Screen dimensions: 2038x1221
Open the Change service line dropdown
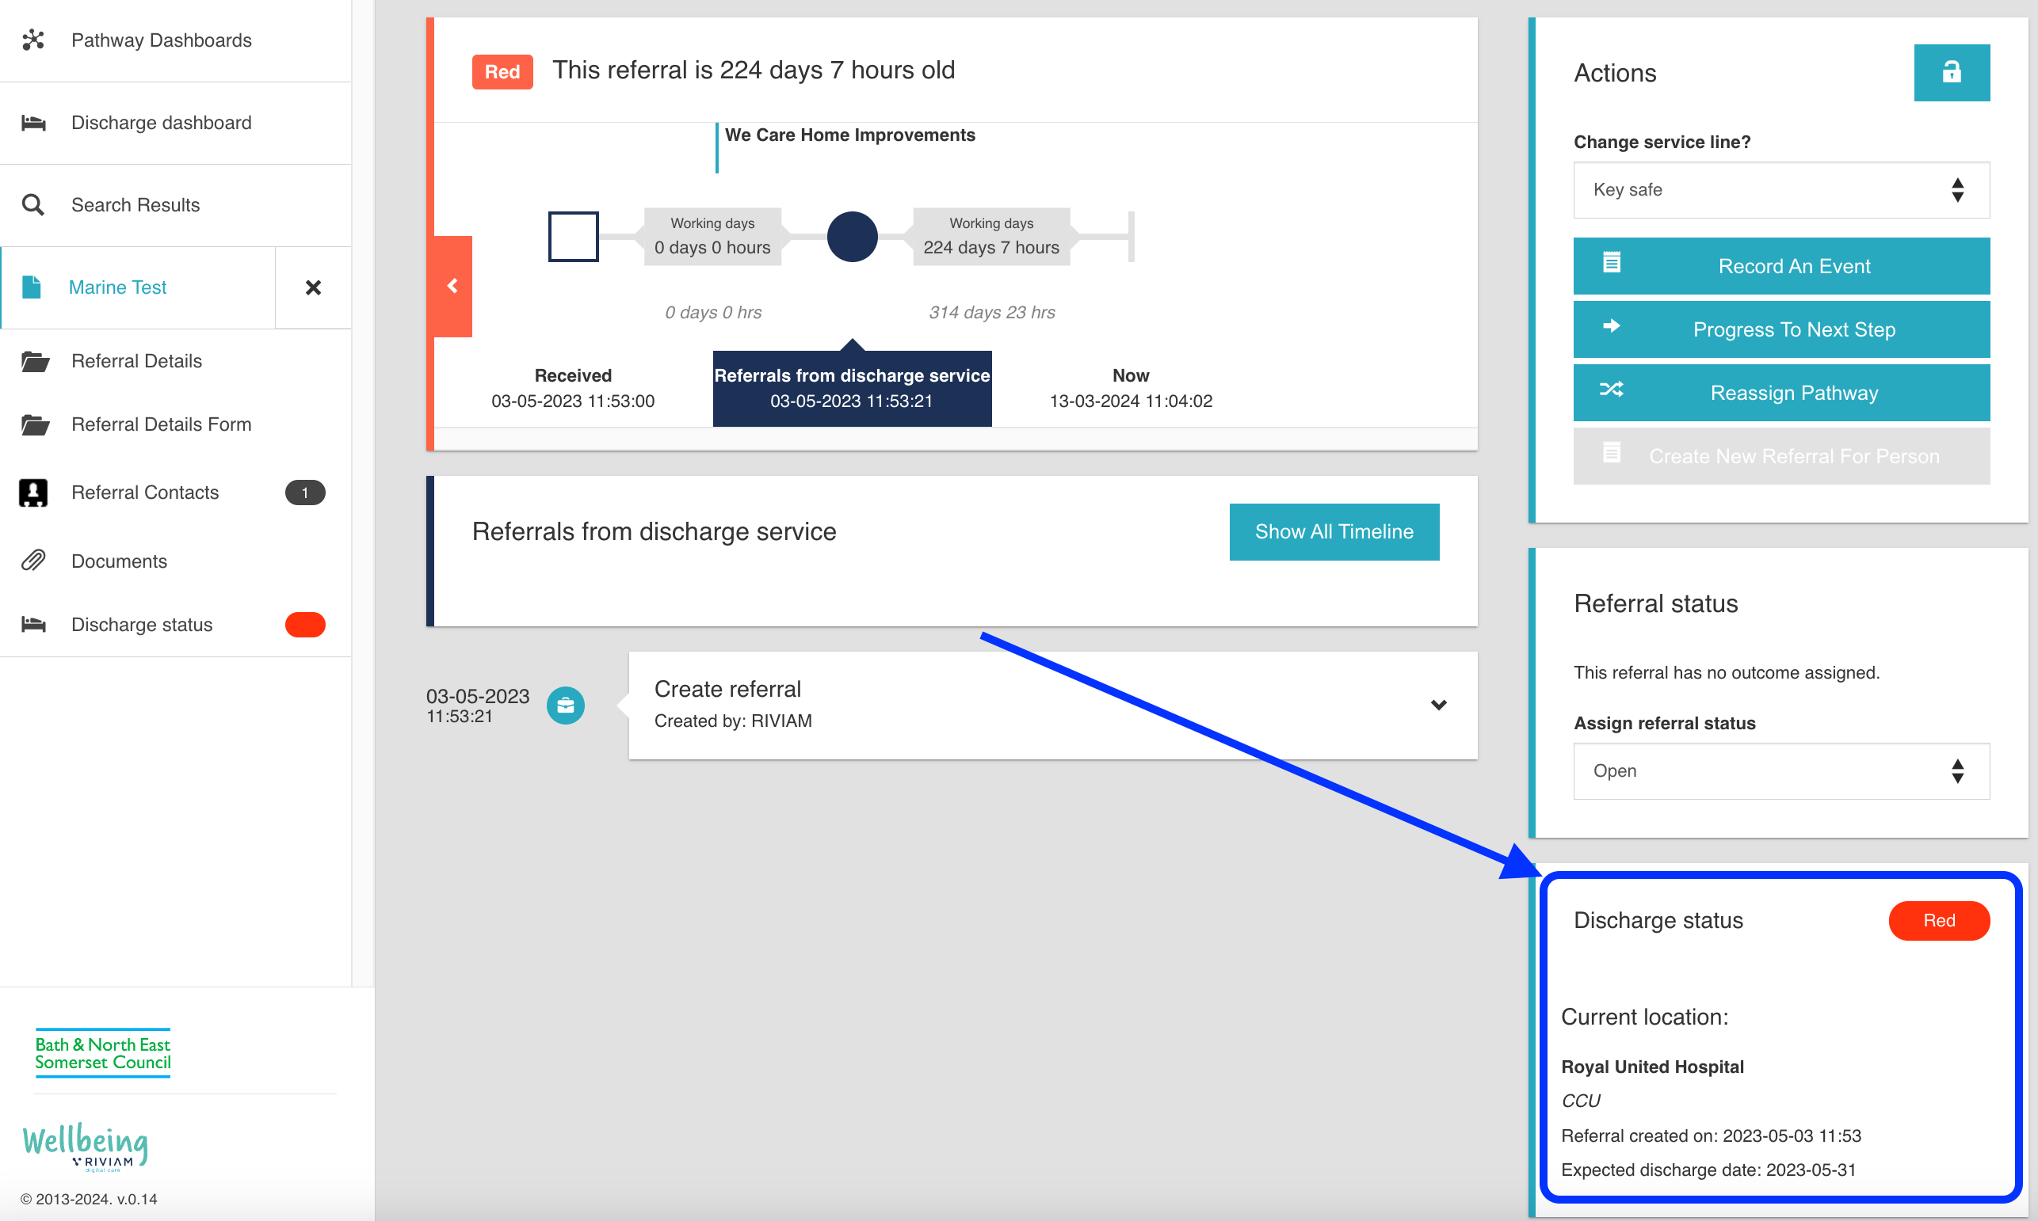coord(1781,190)
